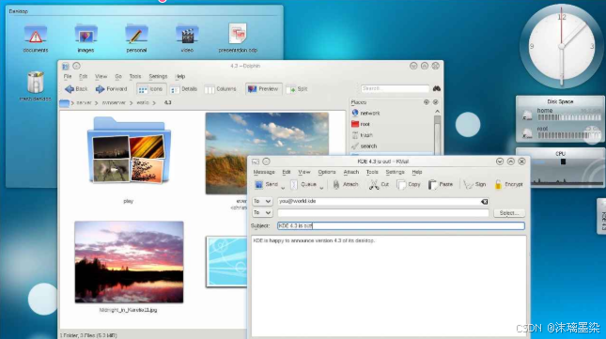Select the play folder thumbnail
The image size is (606, 339).
click(x=129, y=150)
